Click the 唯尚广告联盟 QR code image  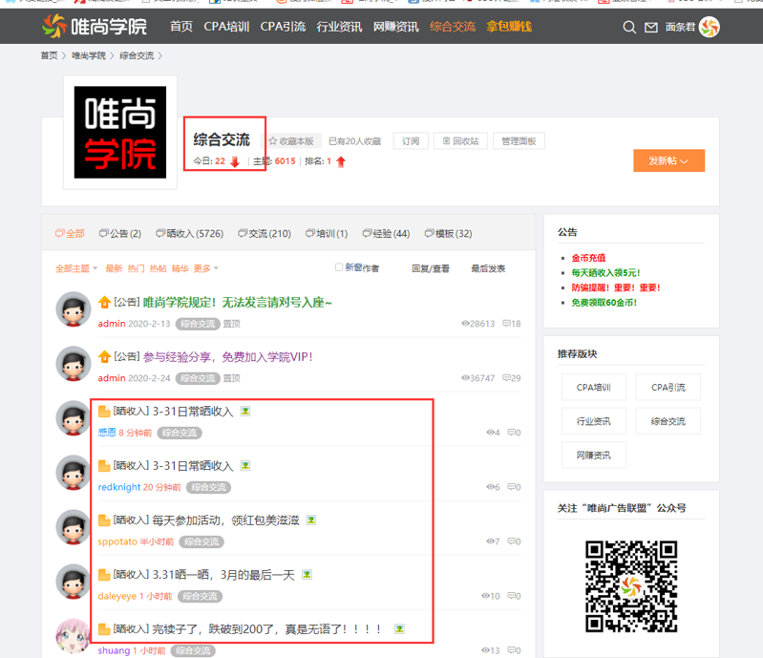click(x=631, y=586)
